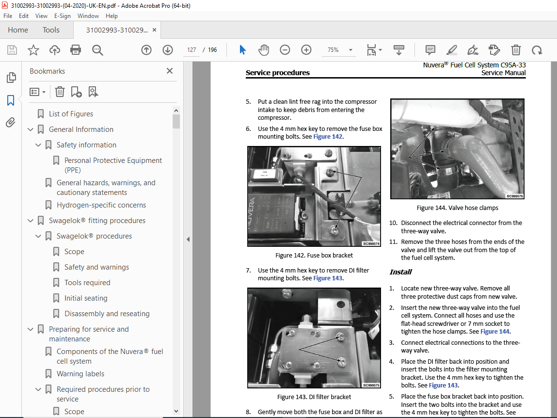
Task: Open the E-Sign menu
Action: [x=63, y=16]
